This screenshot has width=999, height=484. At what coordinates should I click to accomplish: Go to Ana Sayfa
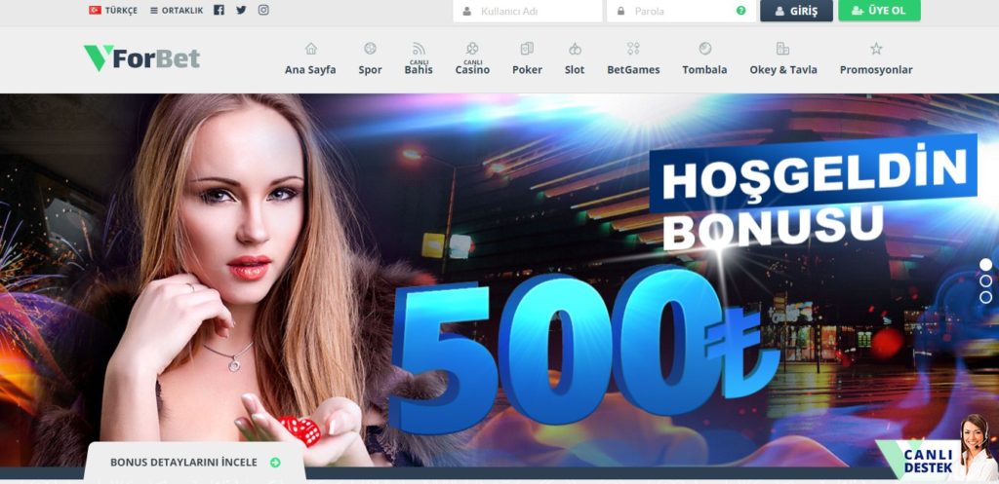(x=310, y=70)
